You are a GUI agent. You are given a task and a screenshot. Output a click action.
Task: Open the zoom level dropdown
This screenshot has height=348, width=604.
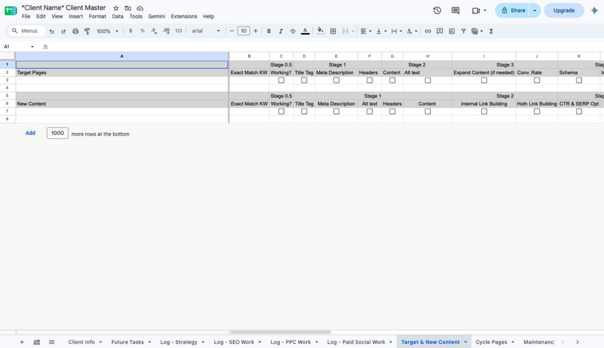[x=107, y=31]
